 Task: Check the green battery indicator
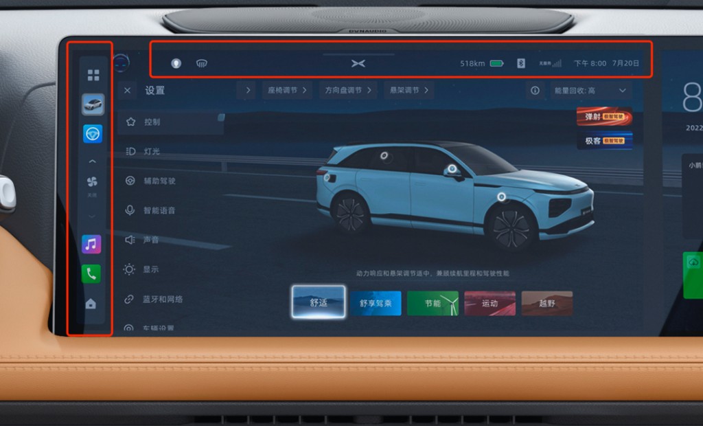click(497, 63)
